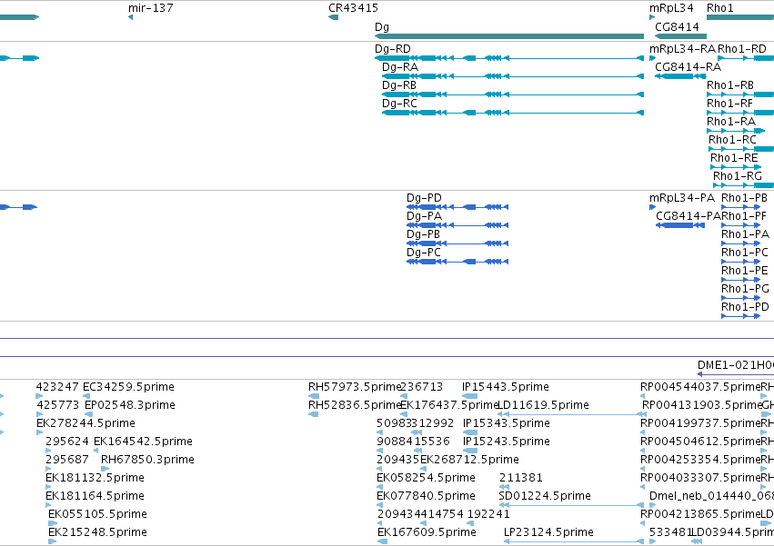Click the mir-137 gene feature

130,17
